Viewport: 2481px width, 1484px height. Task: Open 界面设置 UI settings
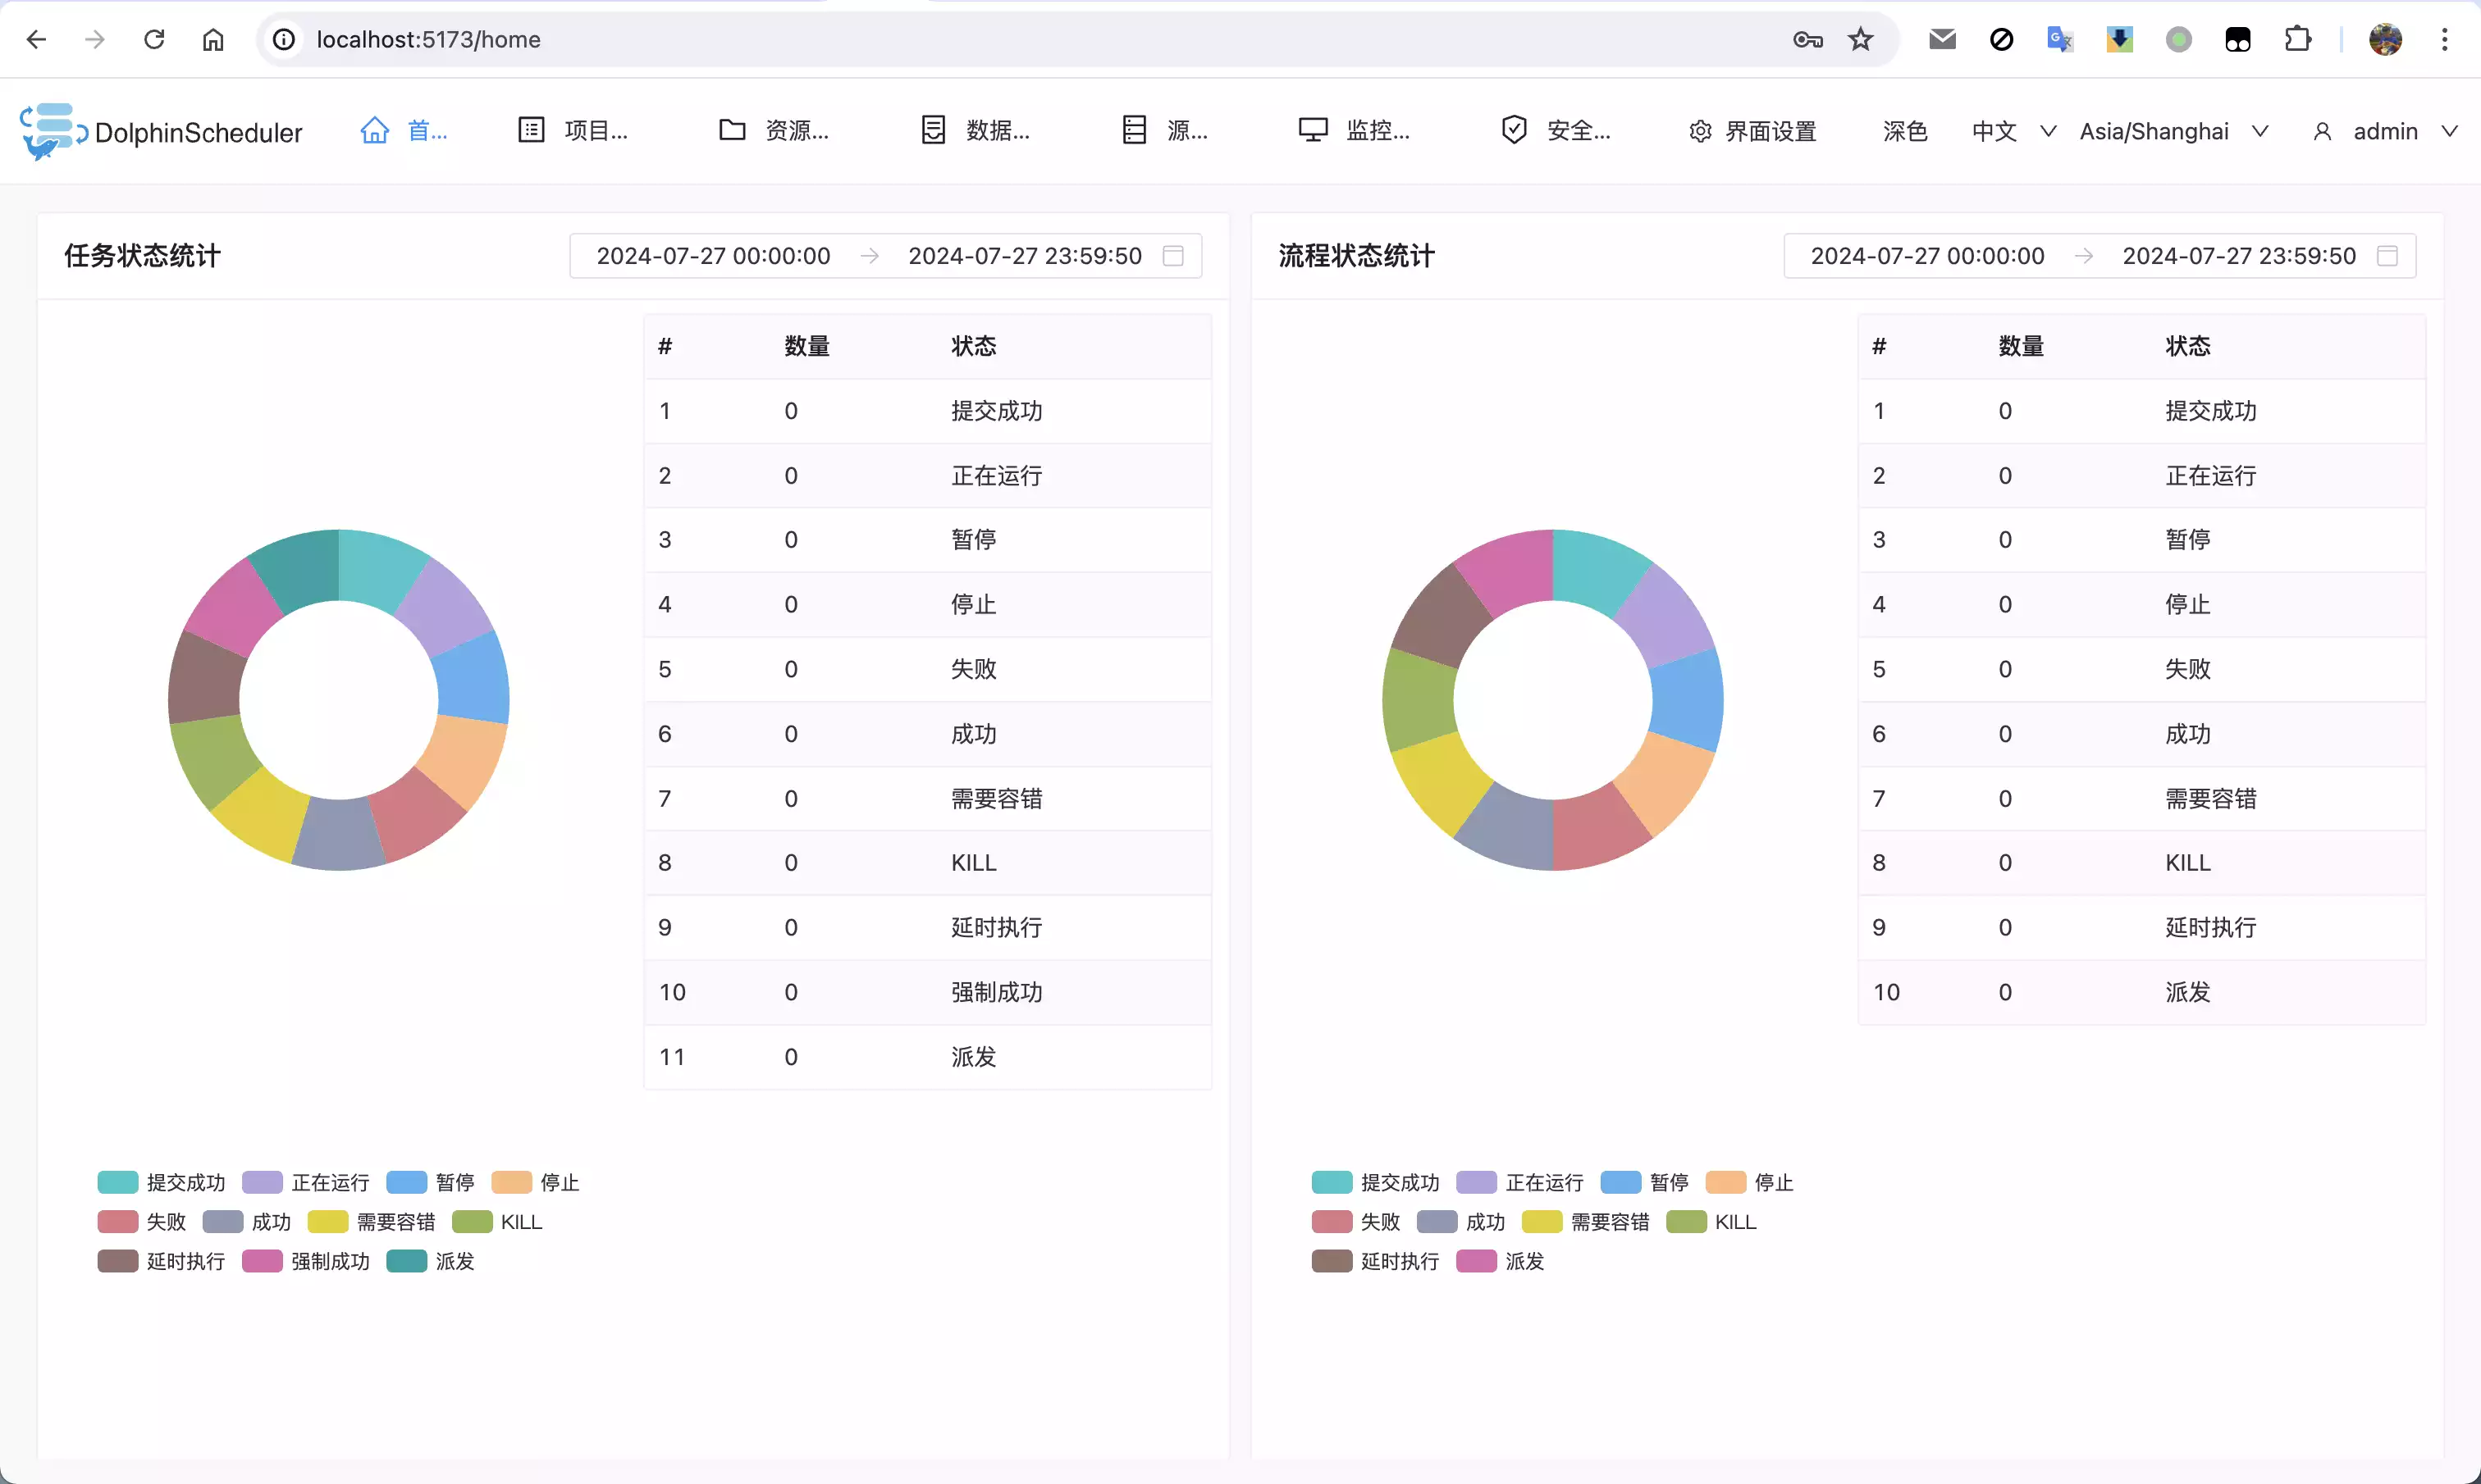tap(1752, 132)
